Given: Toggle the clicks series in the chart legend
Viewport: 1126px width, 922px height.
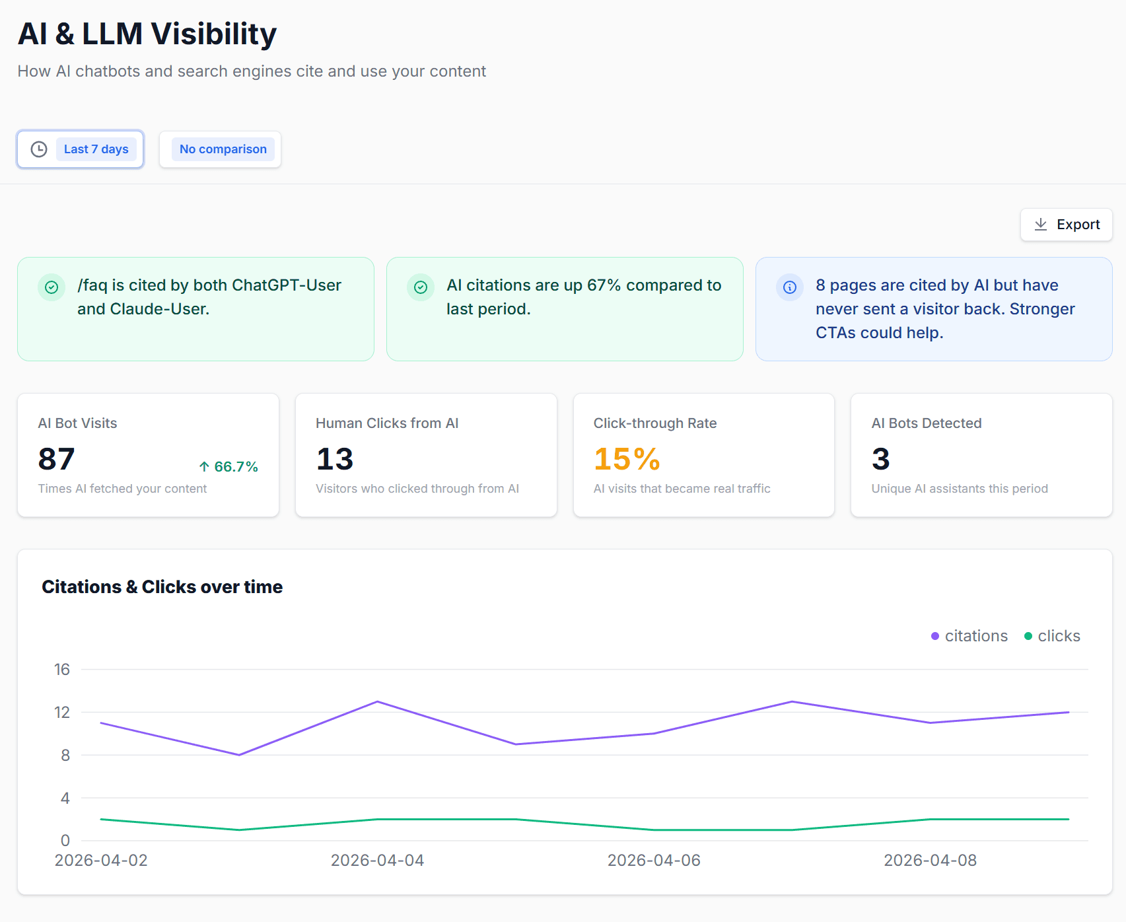Looking at the screenshot, I should tap(1052, 636).
